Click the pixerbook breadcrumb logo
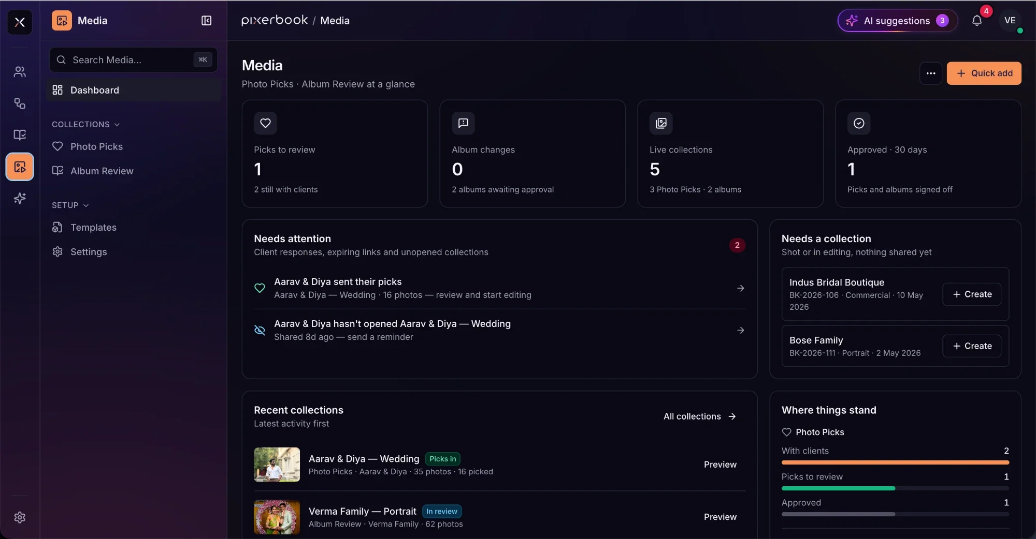1036x539 pixels. (275, 20)
